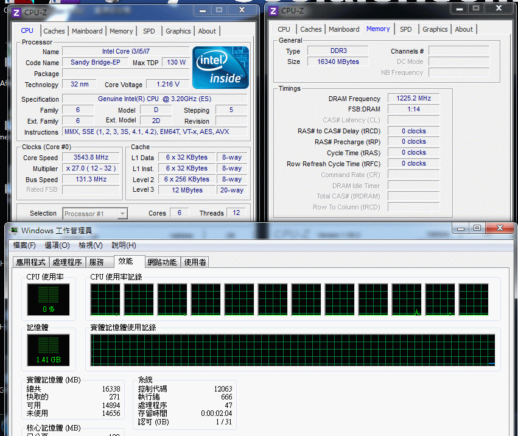The height and width of the screenshot is (436, 518).
Task: Click the Core Speed 3543.8 MHz value
Action: (91, 157)
